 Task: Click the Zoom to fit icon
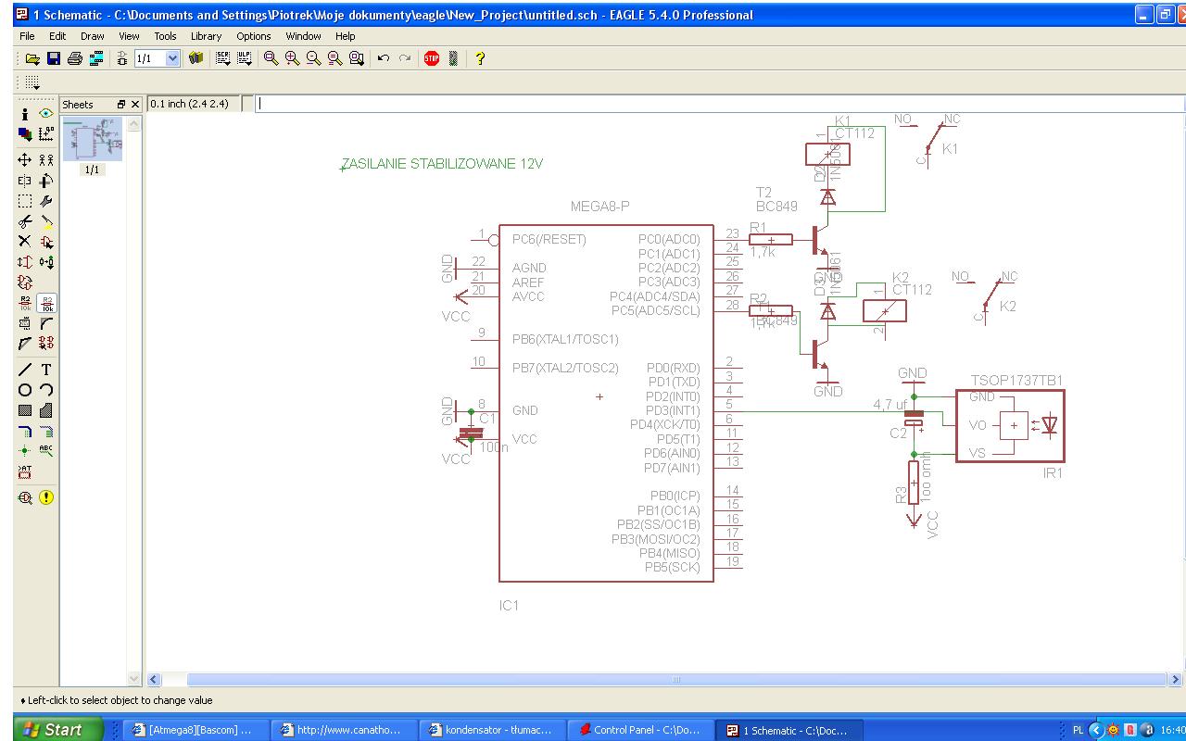click(271, 58)
